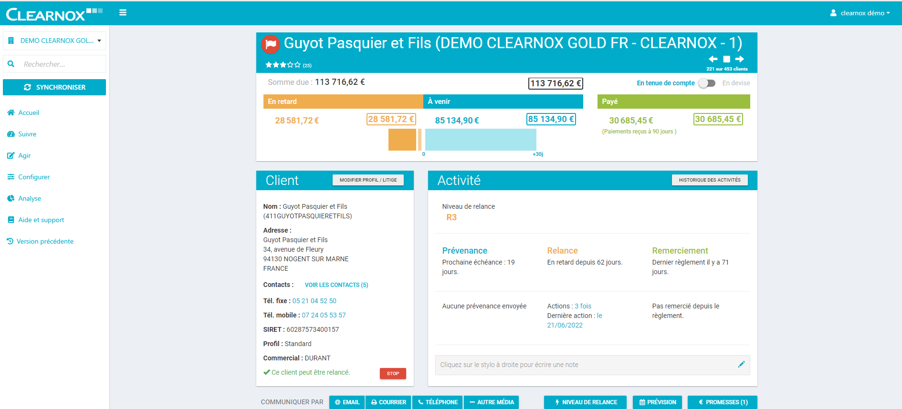This screenshot has height=409, width=902.
Task: Switch to Version précédente
Action: click(x=41, y=241)
